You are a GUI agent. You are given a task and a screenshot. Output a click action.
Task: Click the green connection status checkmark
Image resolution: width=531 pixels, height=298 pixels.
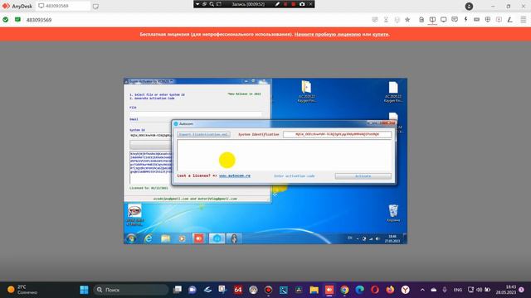coord(6,20)
